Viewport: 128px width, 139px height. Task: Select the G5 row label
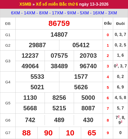click(x=8, y=103)
